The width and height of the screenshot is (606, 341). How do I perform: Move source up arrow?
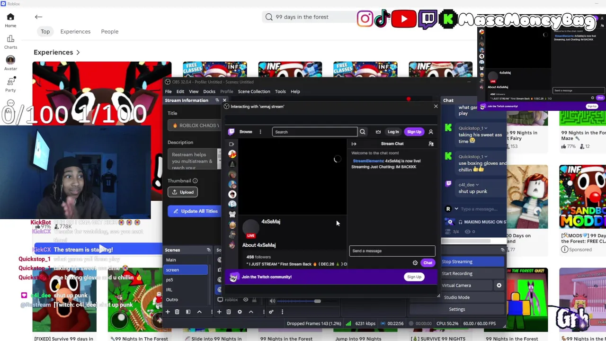251,312
